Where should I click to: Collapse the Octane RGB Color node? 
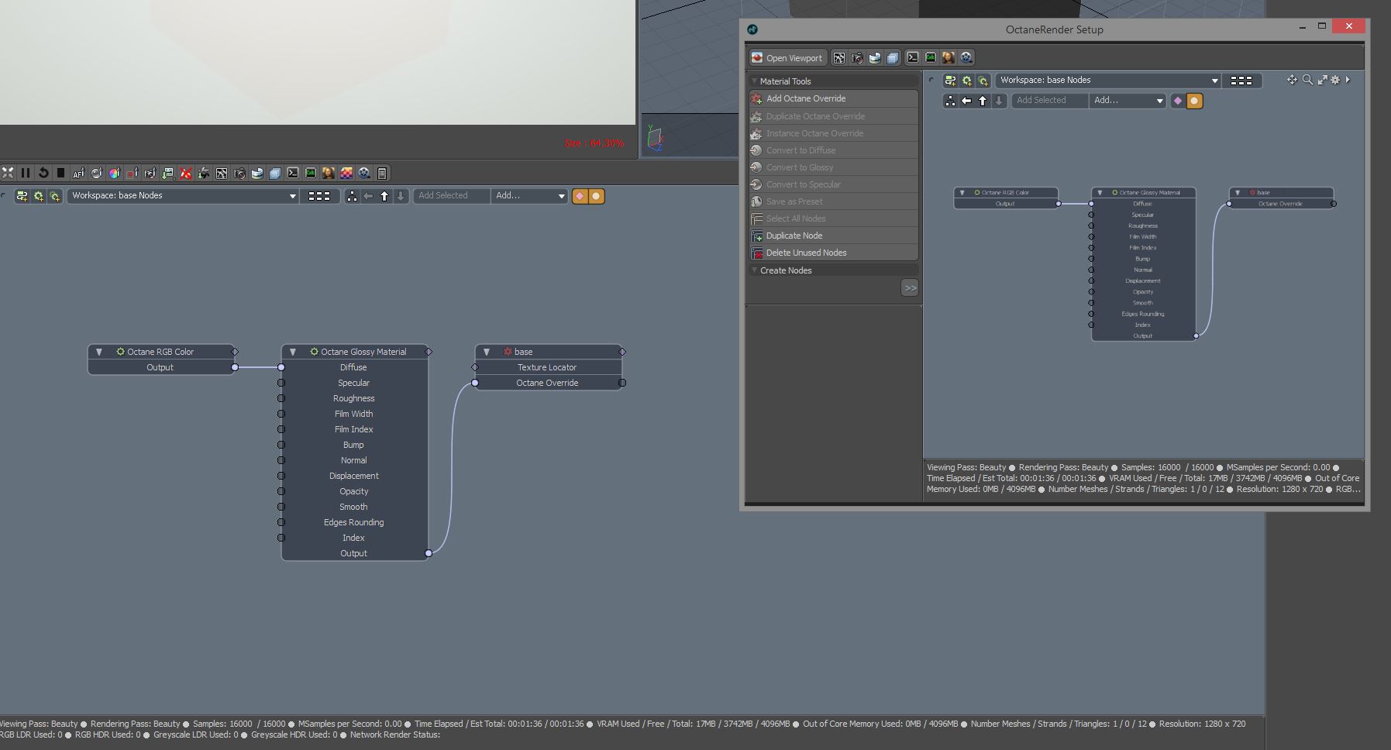click(x=98, y=352)
